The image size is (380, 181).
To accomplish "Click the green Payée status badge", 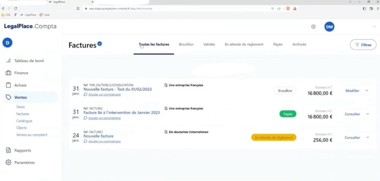I will tap(288, 114).
